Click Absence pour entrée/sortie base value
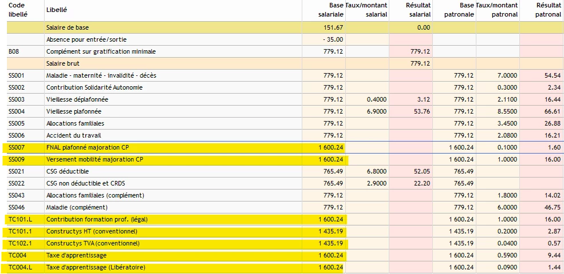 (x=332, y=39)
